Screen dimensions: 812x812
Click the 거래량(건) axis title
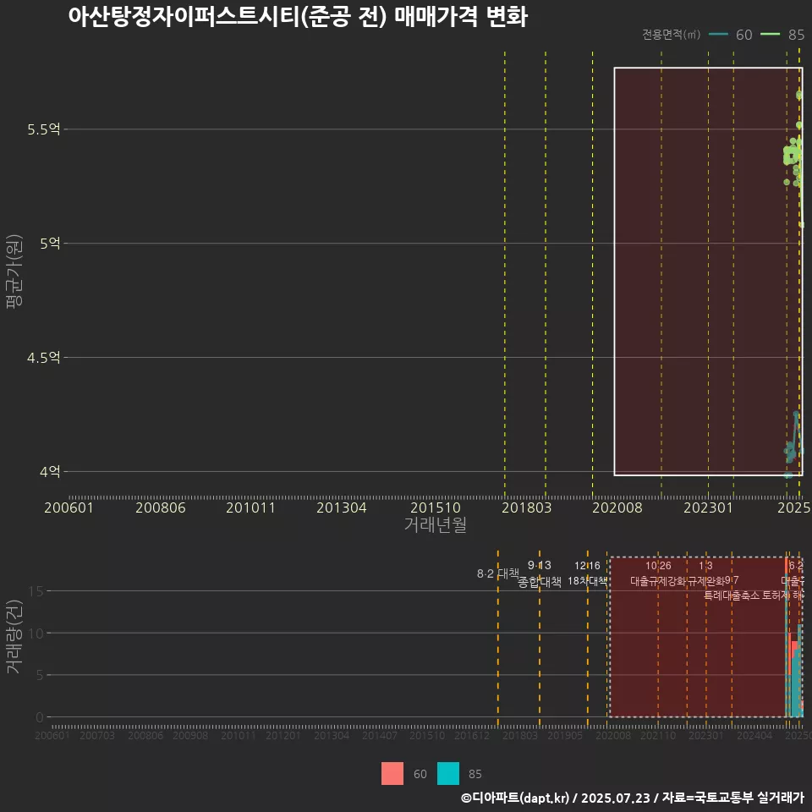coord(14,636)
